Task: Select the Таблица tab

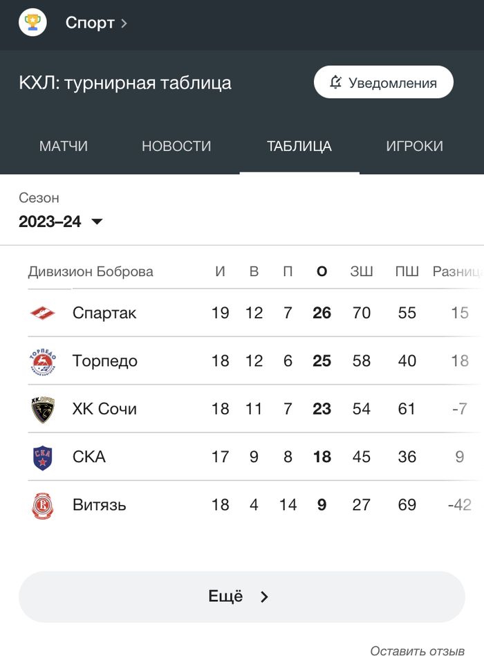Action: tap(299, 146)
